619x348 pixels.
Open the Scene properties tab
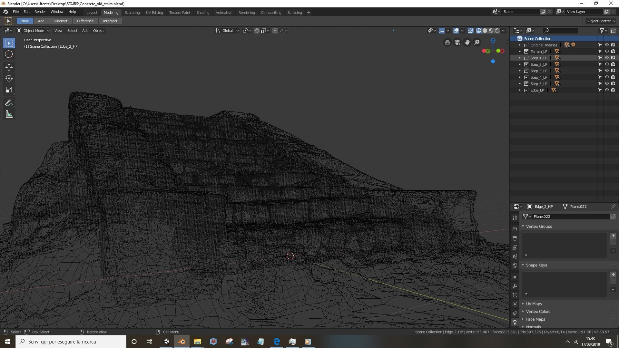[515, 256]
